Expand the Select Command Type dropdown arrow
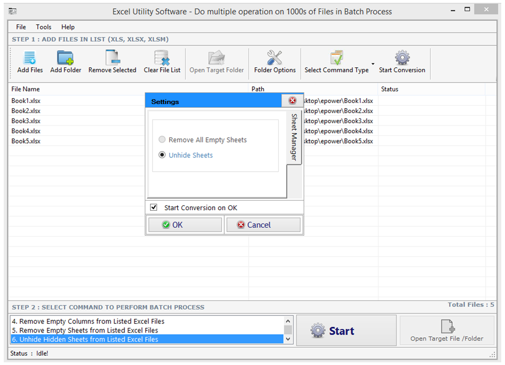The width and height of the screenshot is (505, 365). [x=373, y=64]
